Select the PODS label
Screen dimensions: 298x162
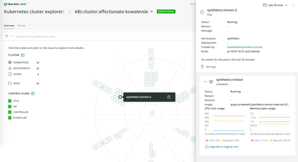[16, 83]
